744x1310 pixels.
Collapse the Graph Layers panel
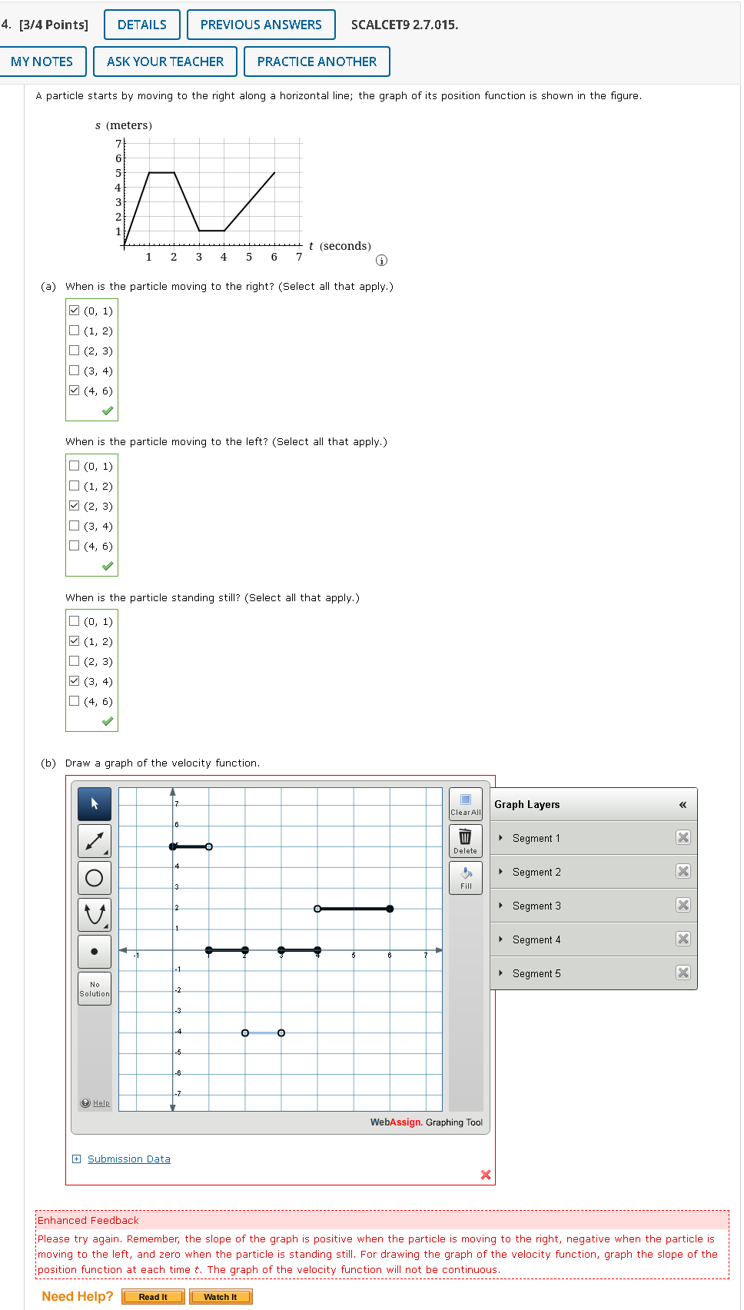coord(683,805)
